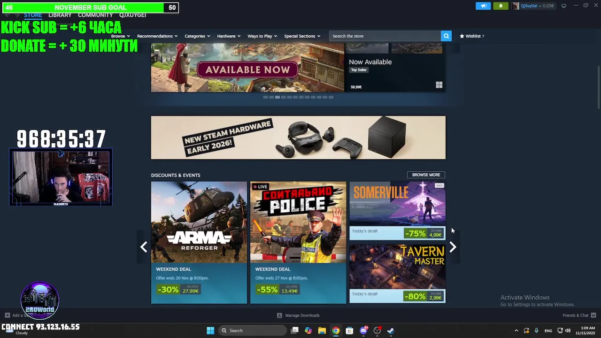Click the AVAILABLE NOW banner button
The width and height of the screenshot is (601, 338).
(247, 70)
